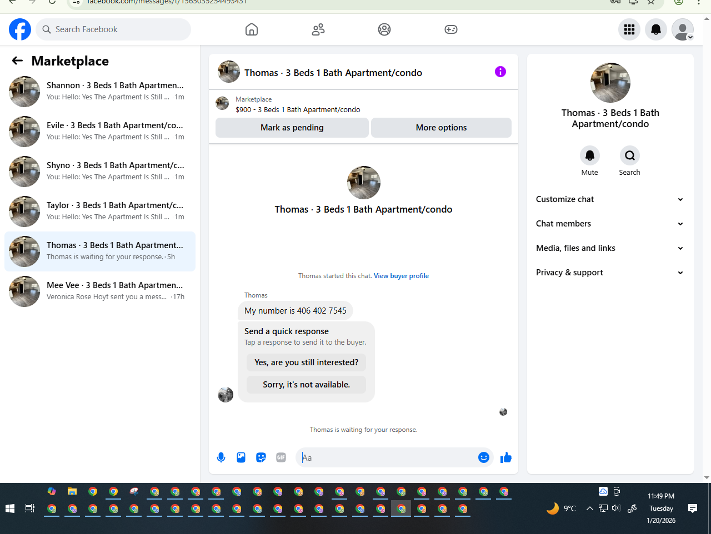Open the Windows Start menu
711x534 pixels.
click(10, 508)
